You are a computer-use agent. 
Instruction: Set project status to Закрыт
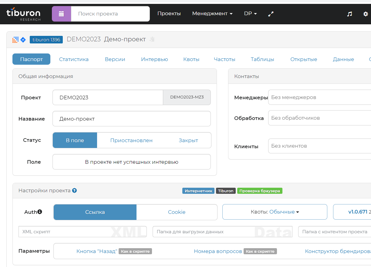(x=188, y=140)
